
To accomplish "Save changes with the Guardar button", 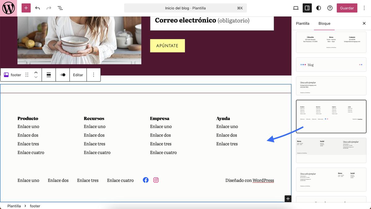I will (347, 8).
